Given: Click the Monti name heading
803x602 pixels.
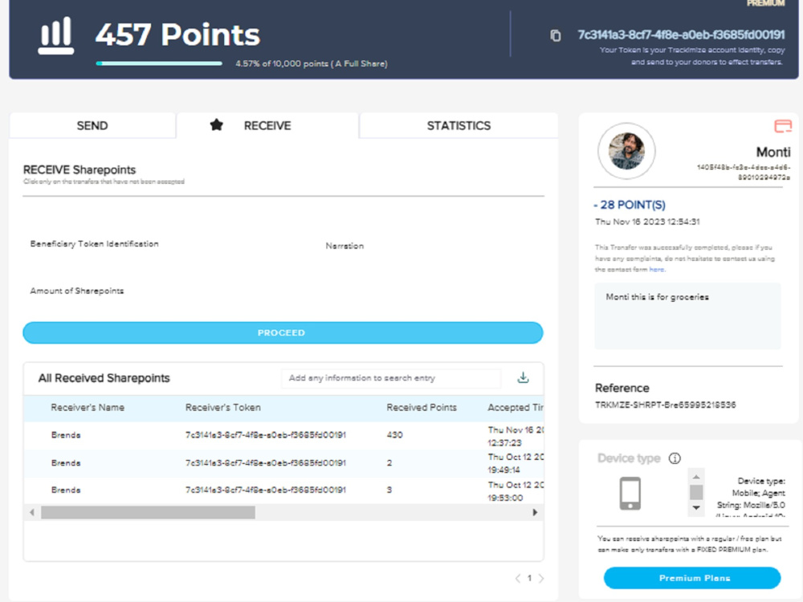Looking at the screenshot, I should point(773,152).
